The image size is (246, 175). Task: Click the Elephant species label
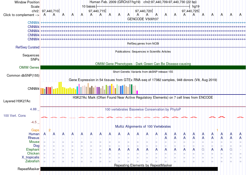click(33, 149)
